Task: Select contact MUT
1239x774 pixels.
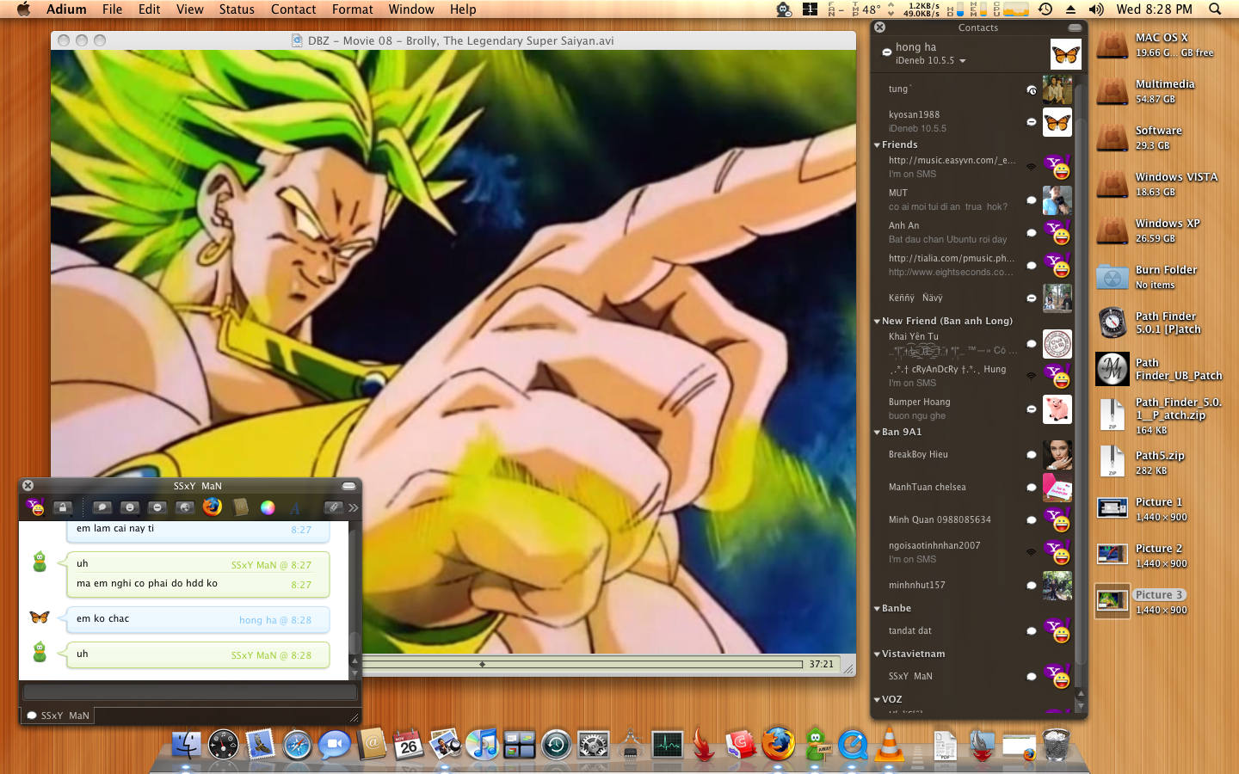Action: [973, 200]
